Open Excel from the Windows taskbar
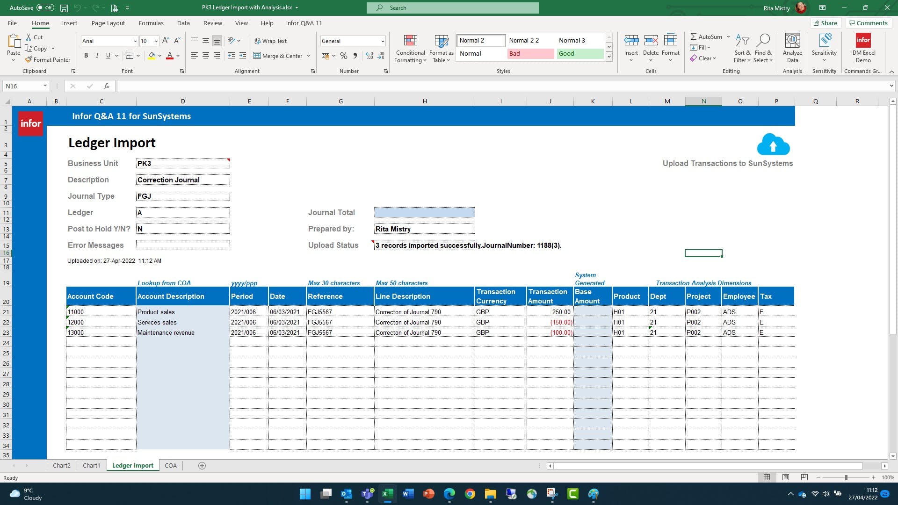The image size is (898, 505). 387,494
